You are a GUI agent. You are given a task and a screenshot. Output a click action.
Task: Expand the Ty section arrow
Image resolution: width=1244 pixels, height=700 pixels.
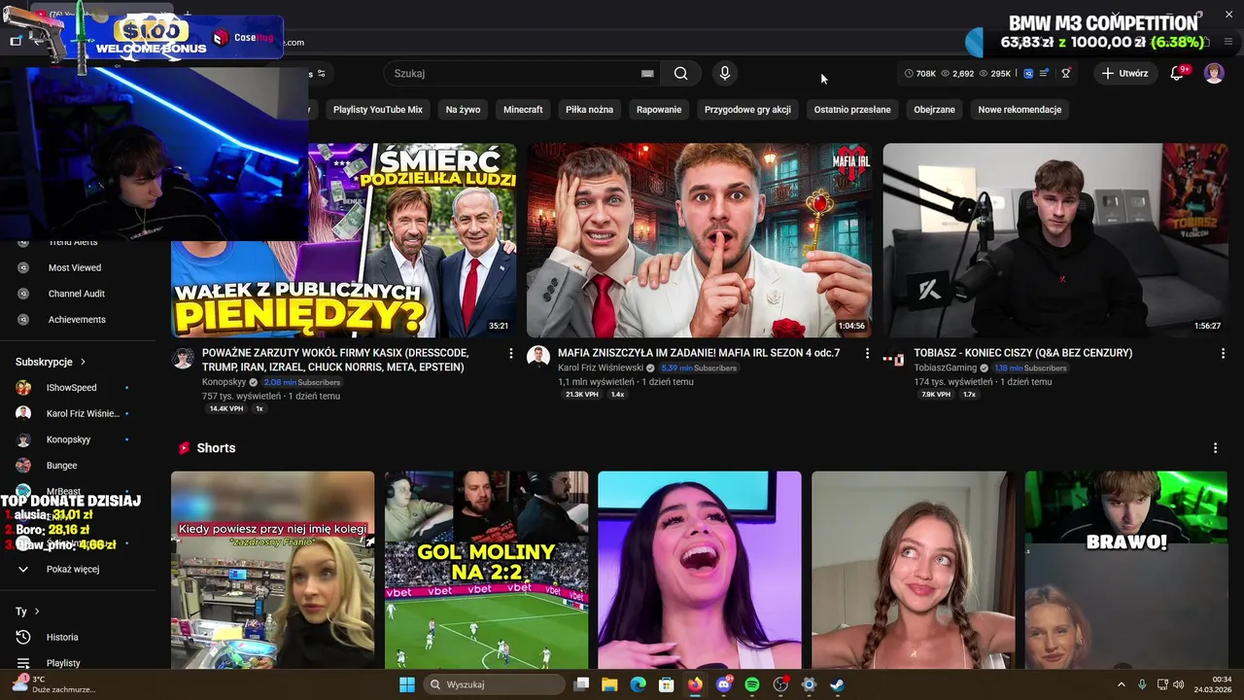37,612
